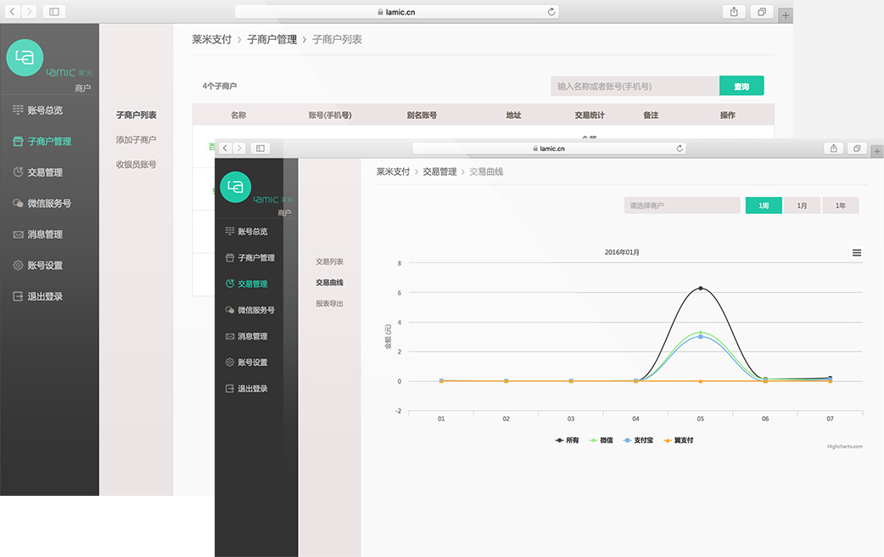The width and height of the screenshot is (884, 557).
Task: Toggle the 支付宝 series in the chart legend
Action: tap(638, 440)
